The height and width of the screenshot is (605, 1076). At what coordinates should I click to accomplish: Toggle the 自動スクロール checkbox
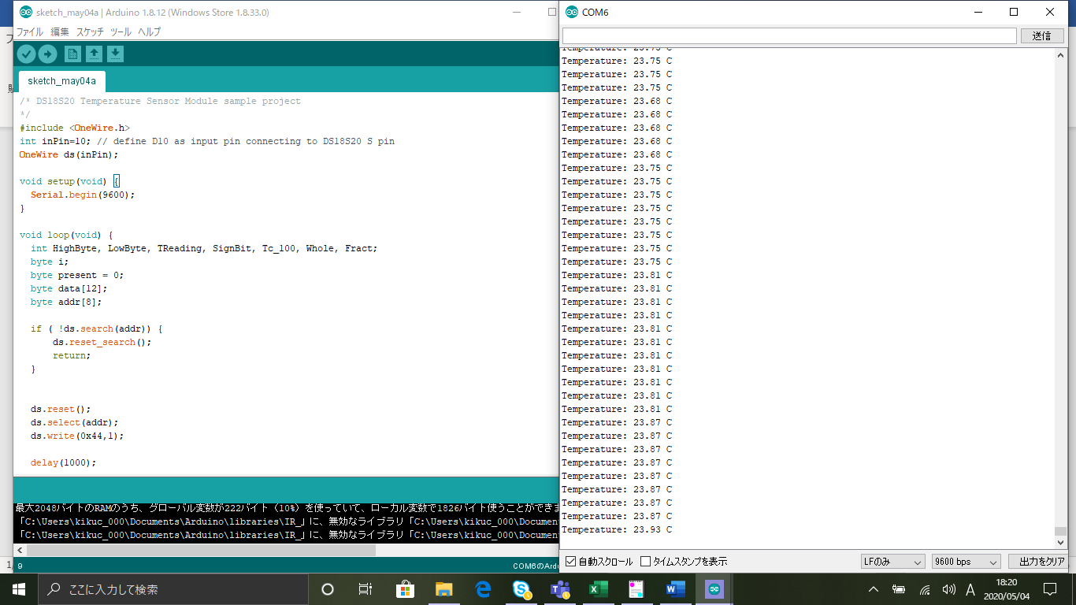(571, 562)
